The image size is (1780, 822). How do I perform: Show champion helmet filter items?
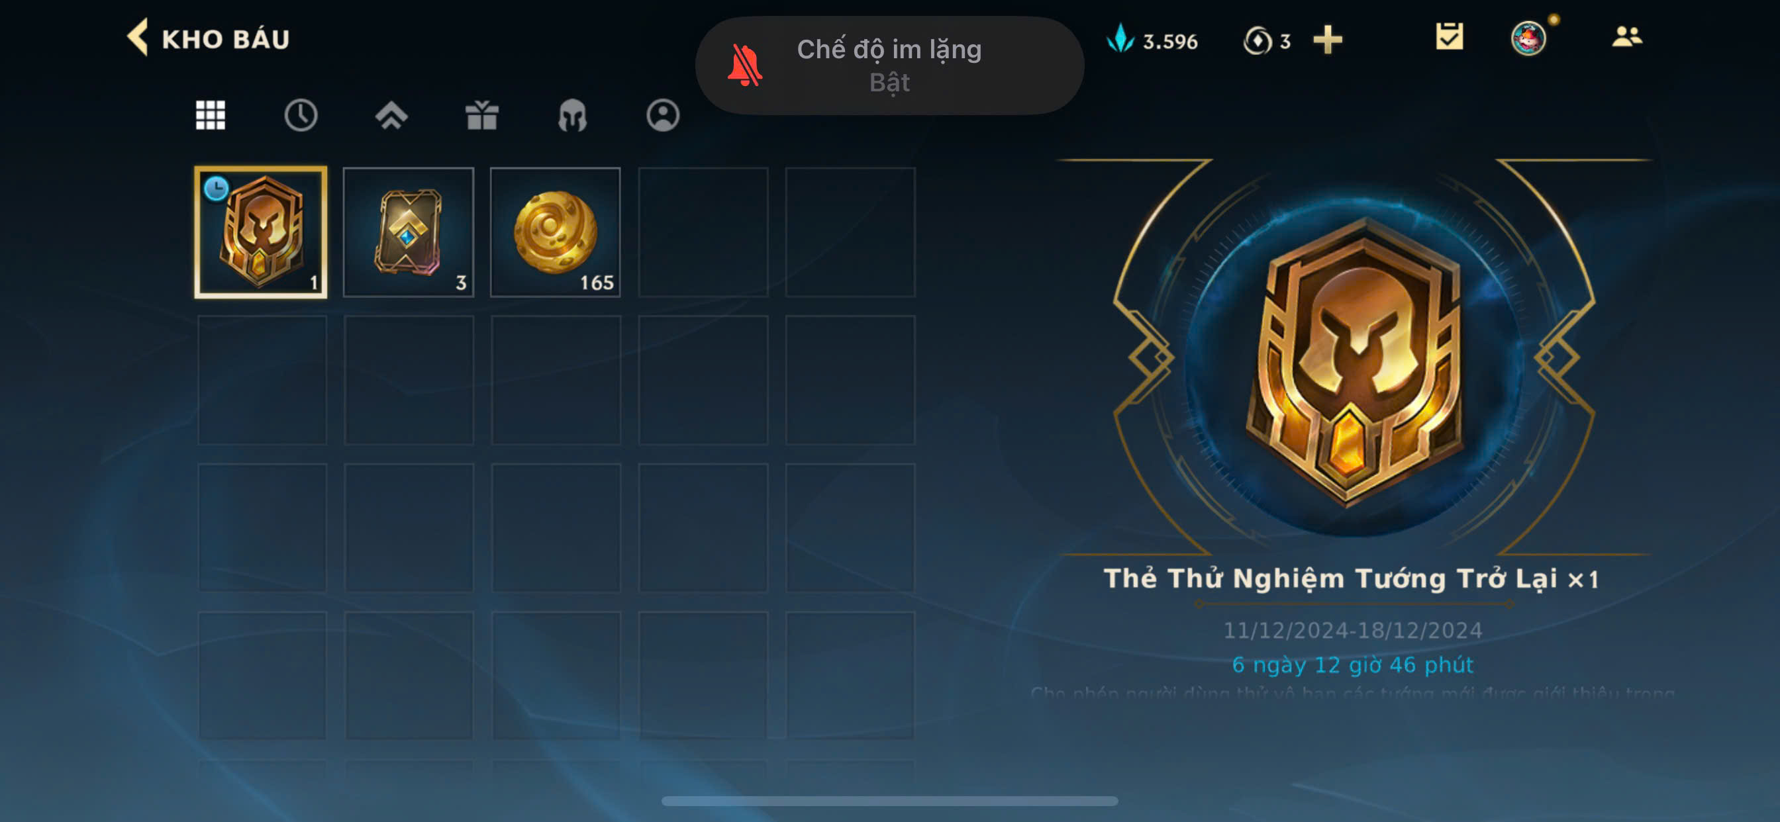click(572, 114)
